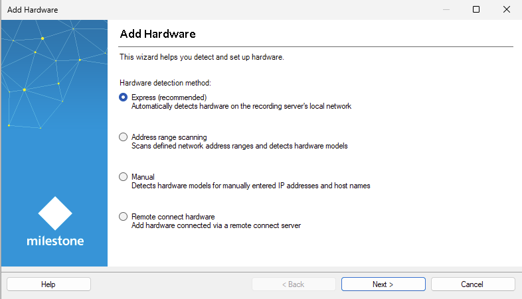522x299 pixels.
Task: Choose Address range scanning radio option
Action: click(x=123, y=137)
